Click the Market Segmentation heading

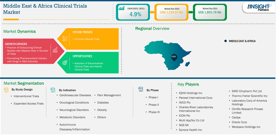pos(24,83)
